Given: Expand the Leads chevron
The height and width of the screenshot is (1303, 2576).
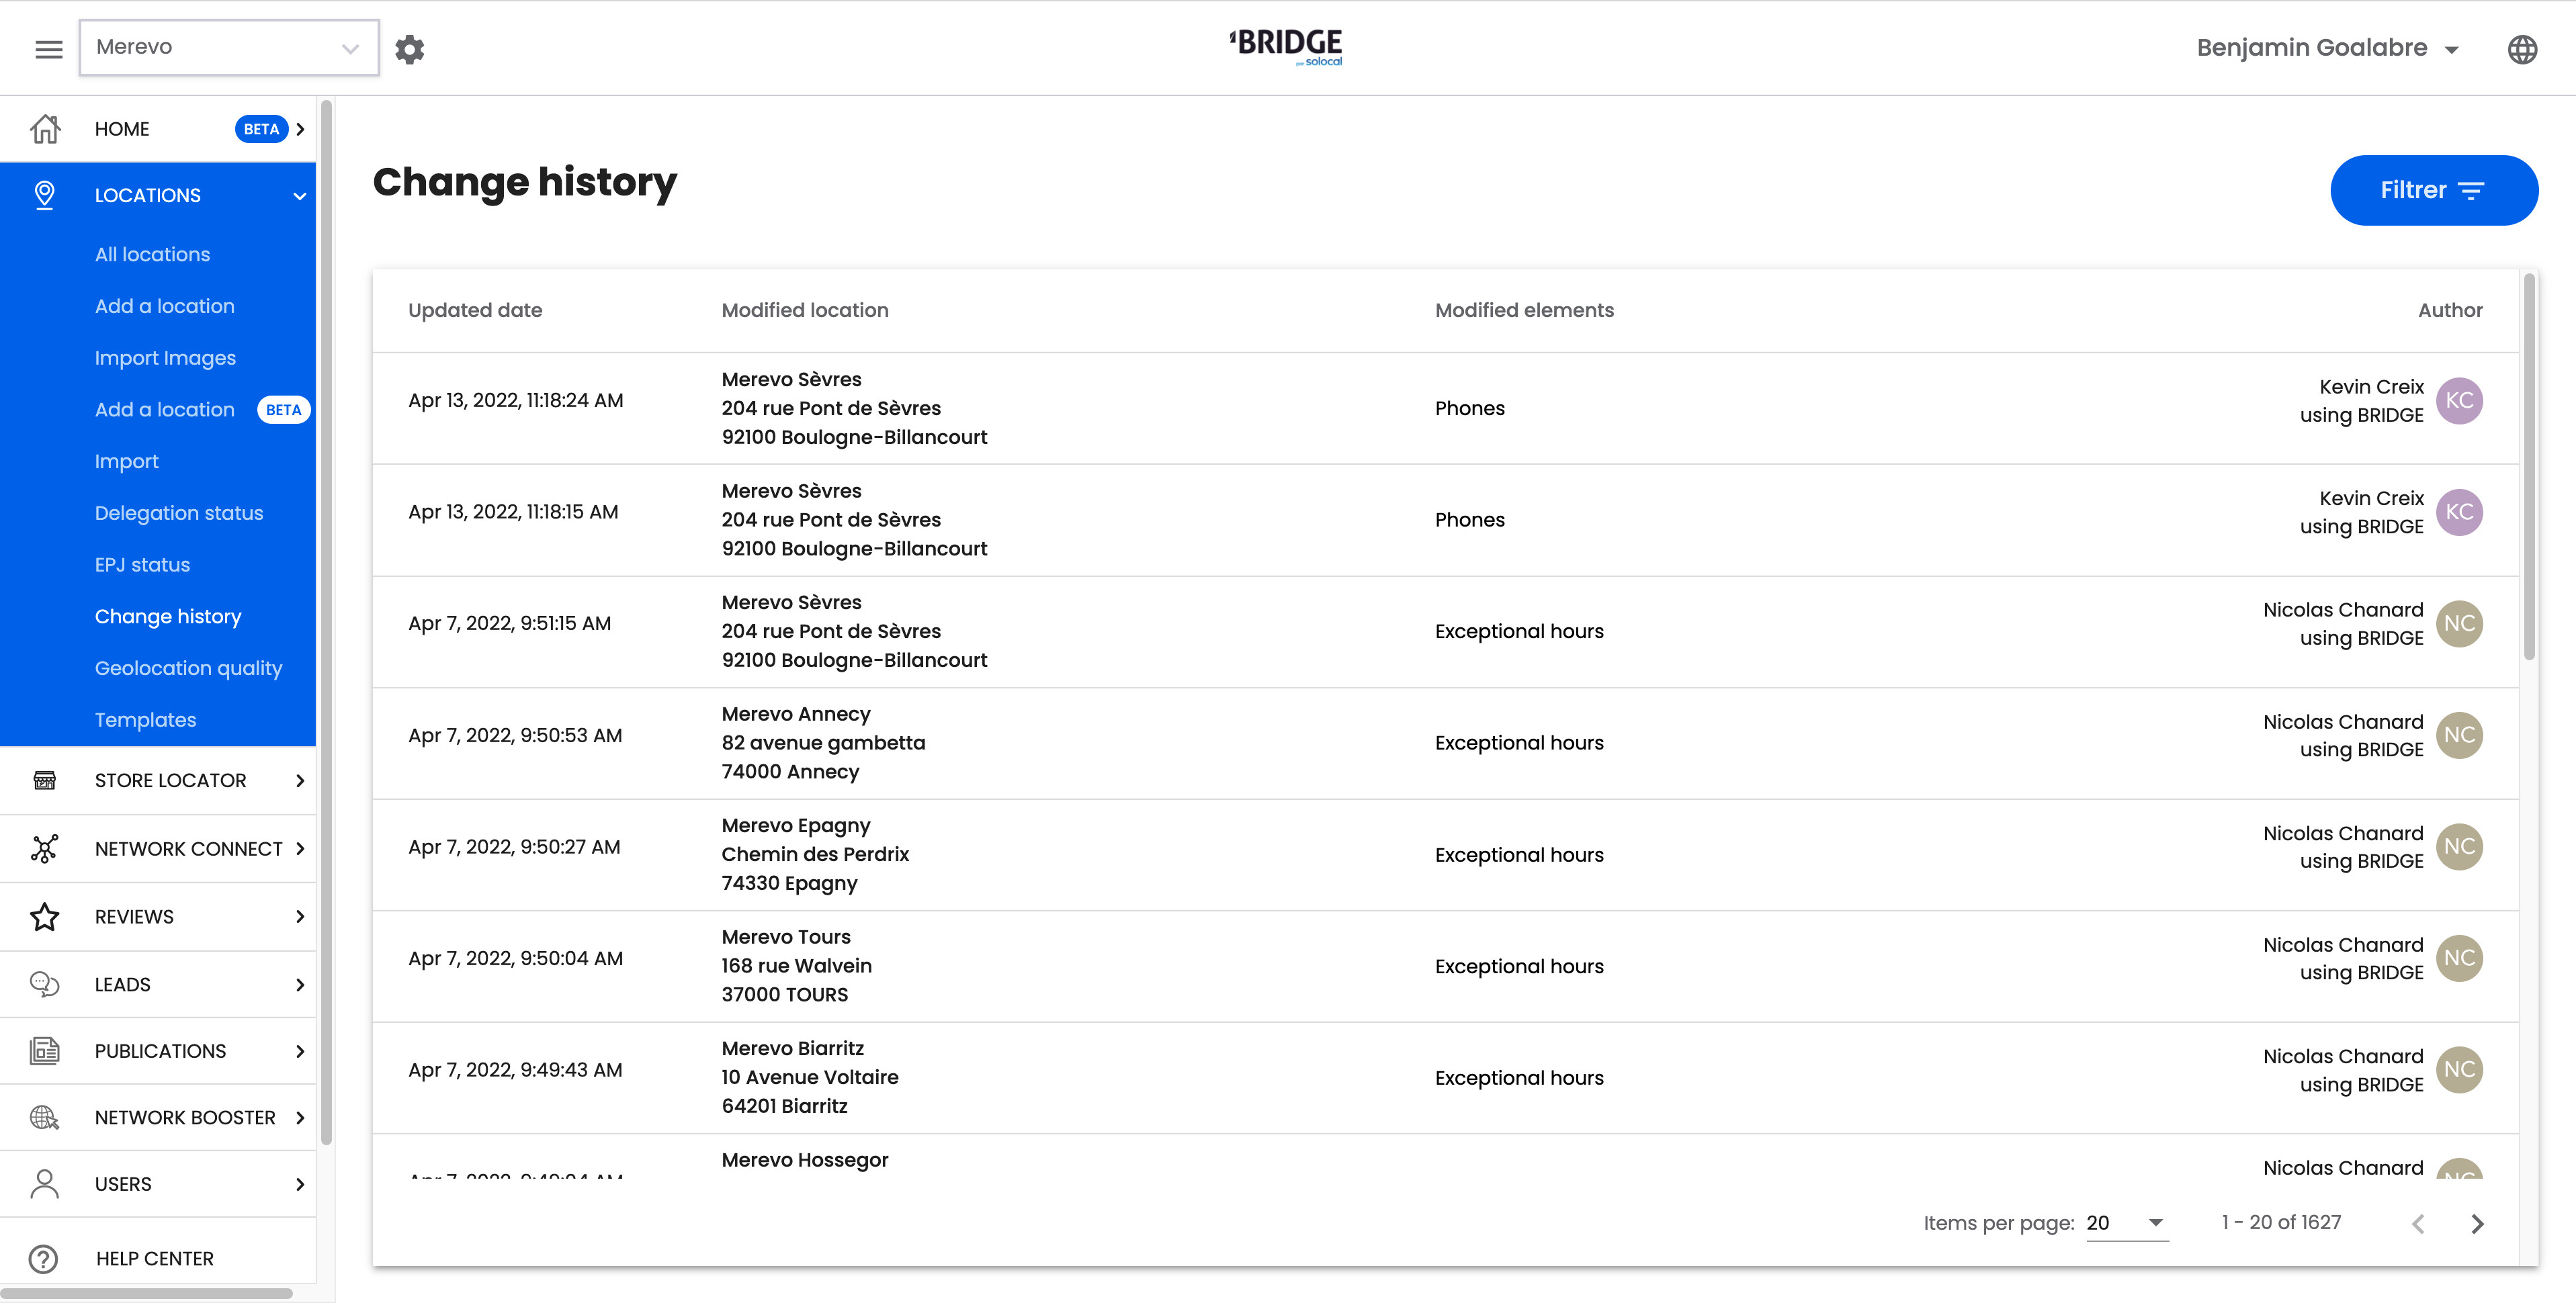Looking at the screenshot, I should coord(300,984).
